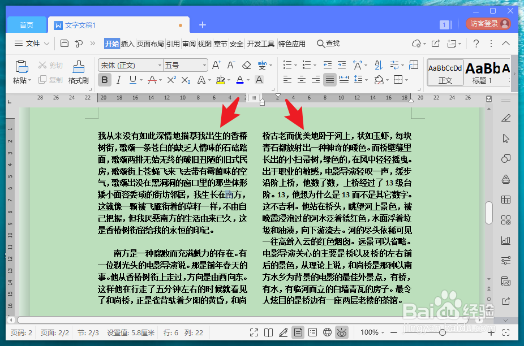Open the line spacing dropdown
Image resolution: width=524 pixels, height=346 pixels.
(x=366, y=80)
